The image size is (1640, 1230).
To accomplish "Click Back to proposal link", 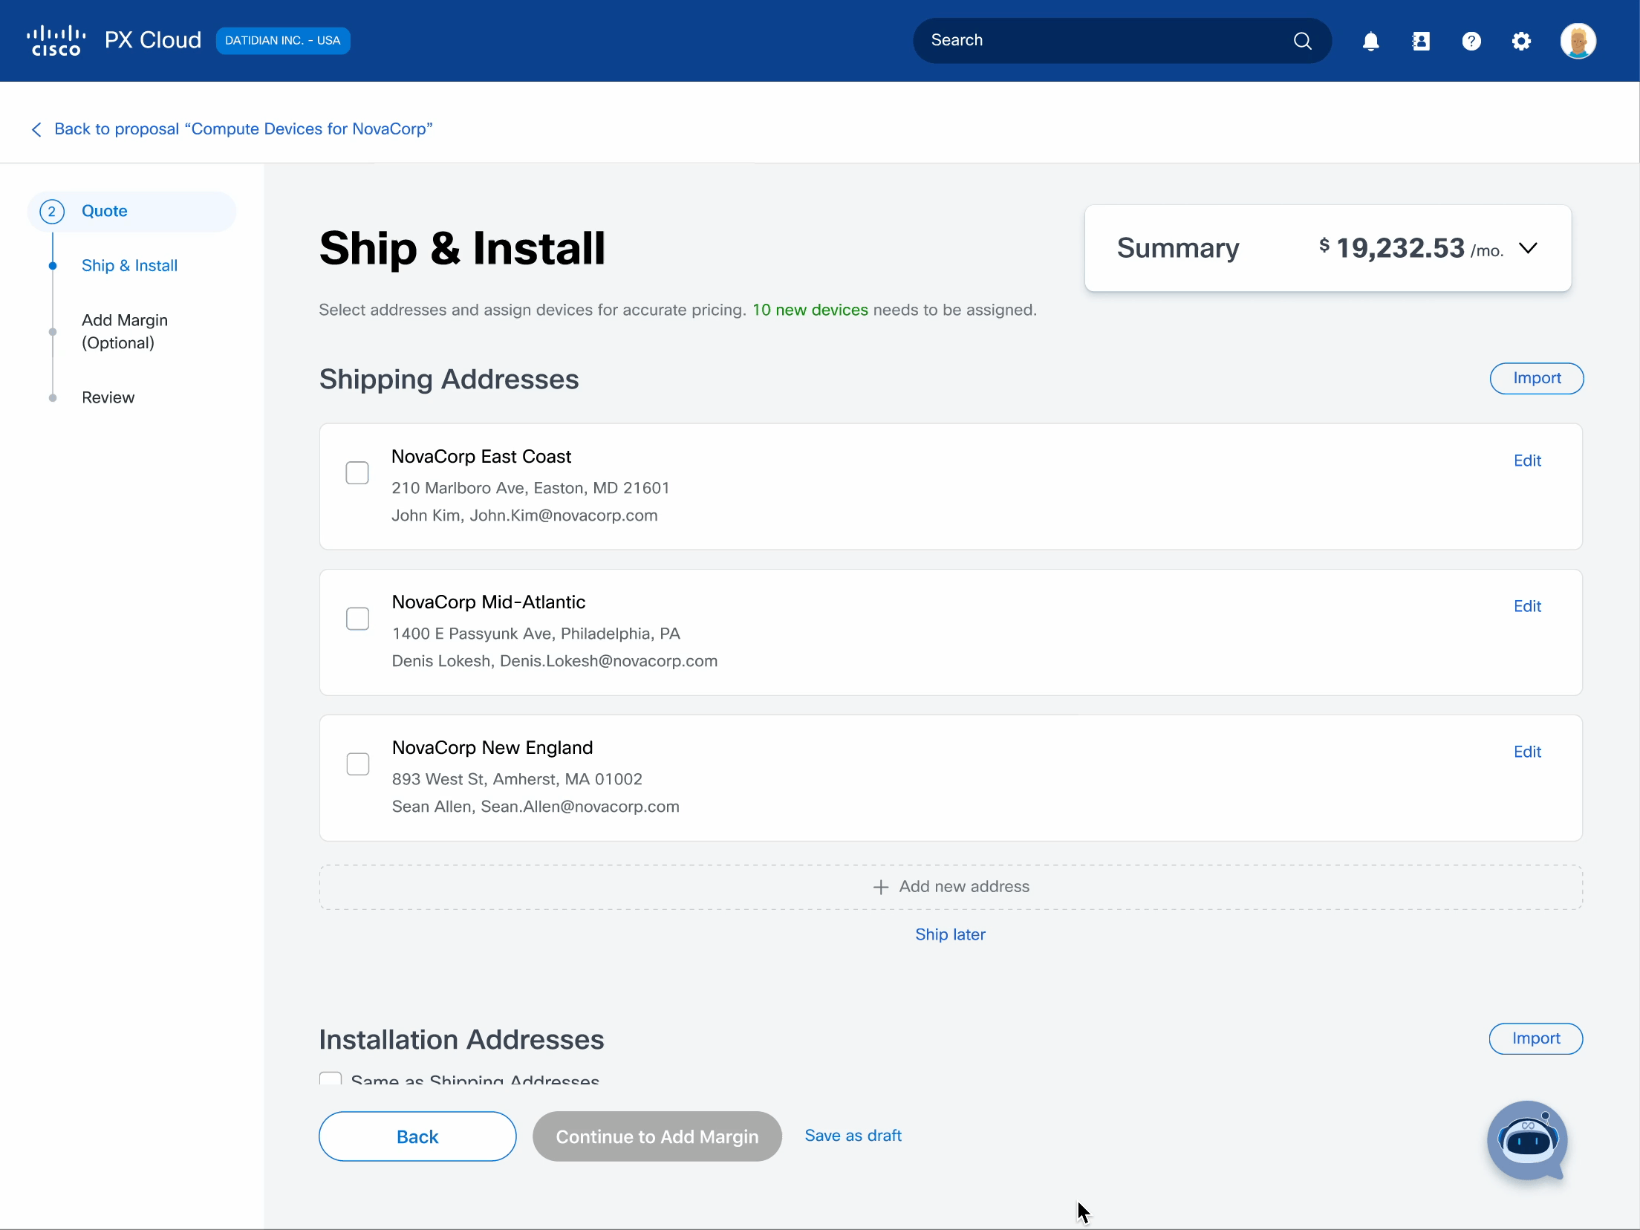I will [244, 129].
